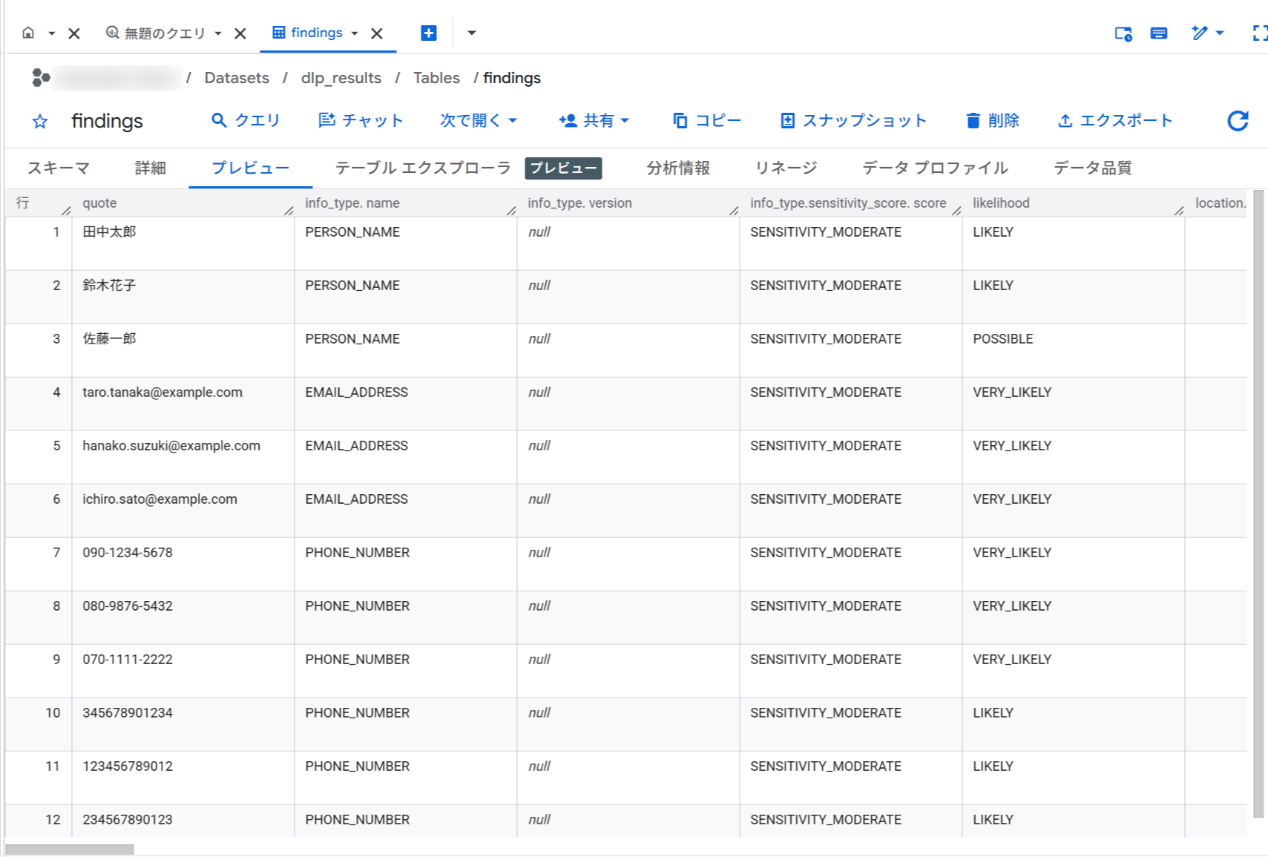Screen dimensions: 1268x857
Task: Open the データ品質 tab
Action: tap(1093, 168)
